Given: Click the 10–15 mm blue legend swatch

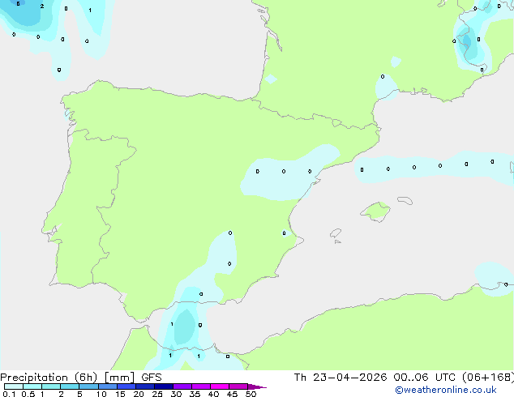Looking at the screenshot, I should coord(108,386).
